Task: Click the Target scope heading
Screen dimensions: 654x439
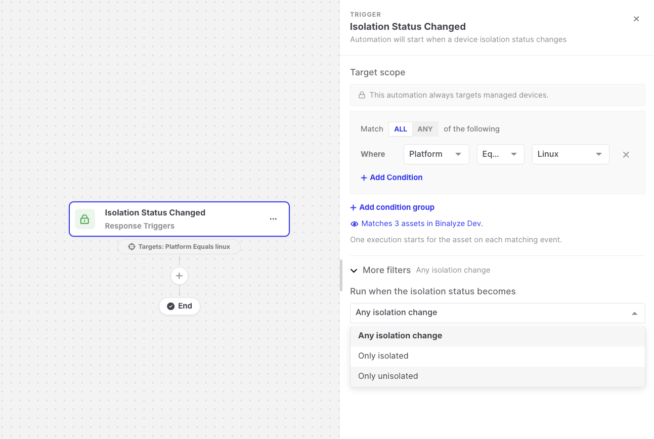Action: [377, 72]
